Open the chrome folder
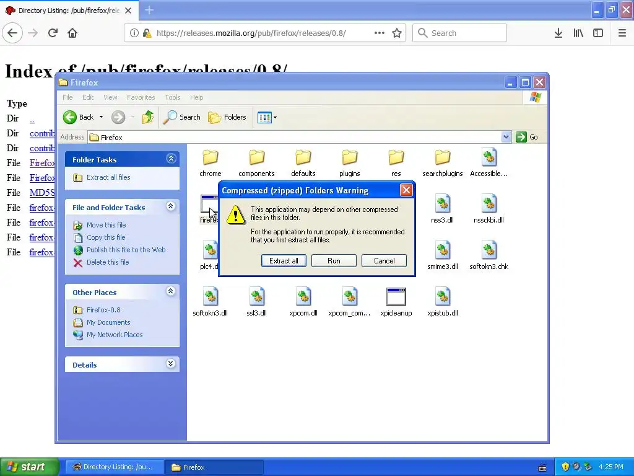 click(x=211, y=163)
